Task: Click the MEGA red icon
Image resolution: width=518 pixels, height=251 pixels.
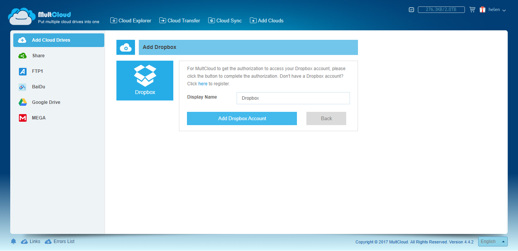Action: click(22, 118)
